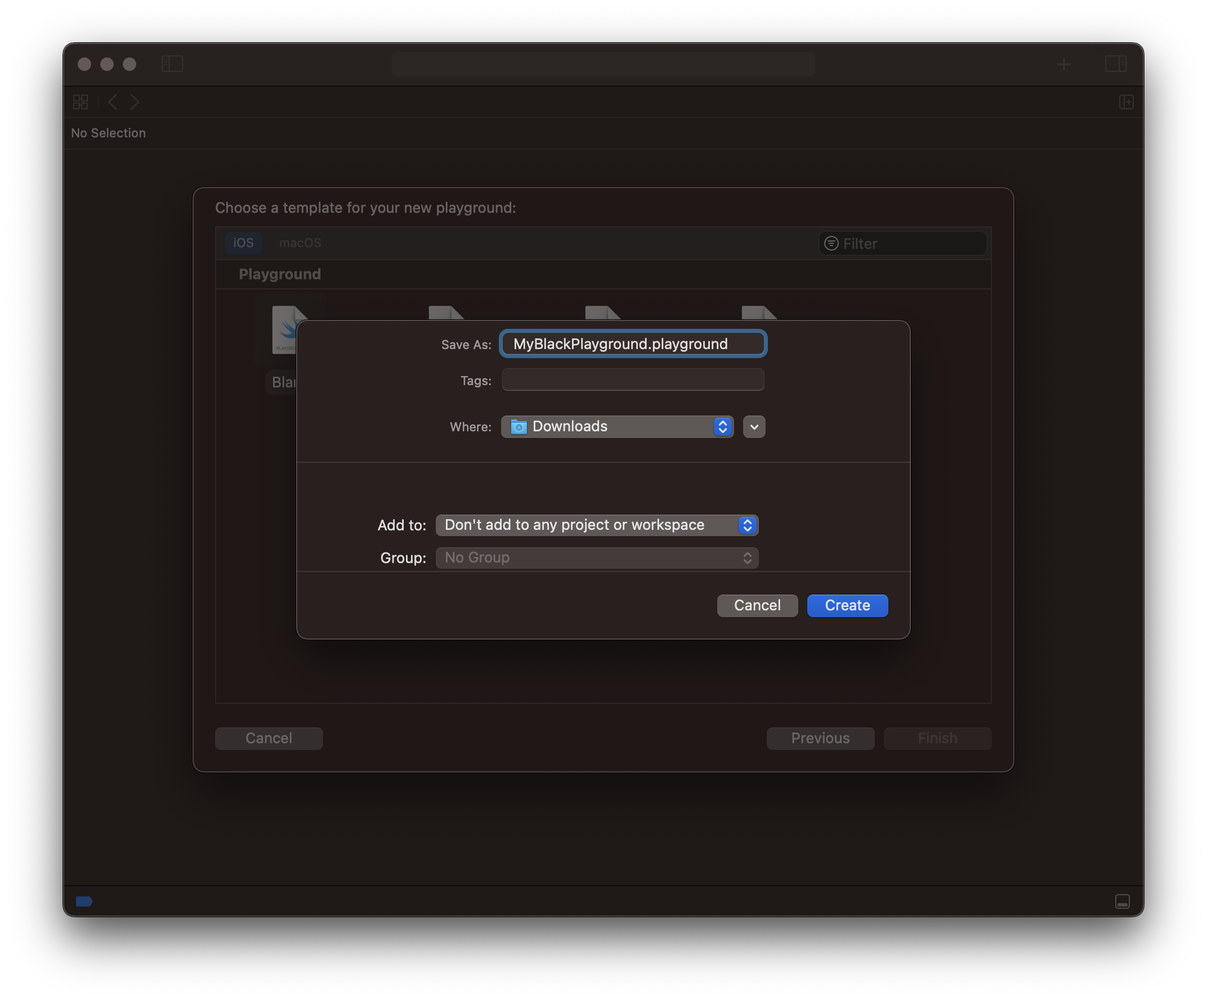The width and height of the screenshot is (1207, 1000).
Task: Click the Tags input field
Action: click(633, 380)
